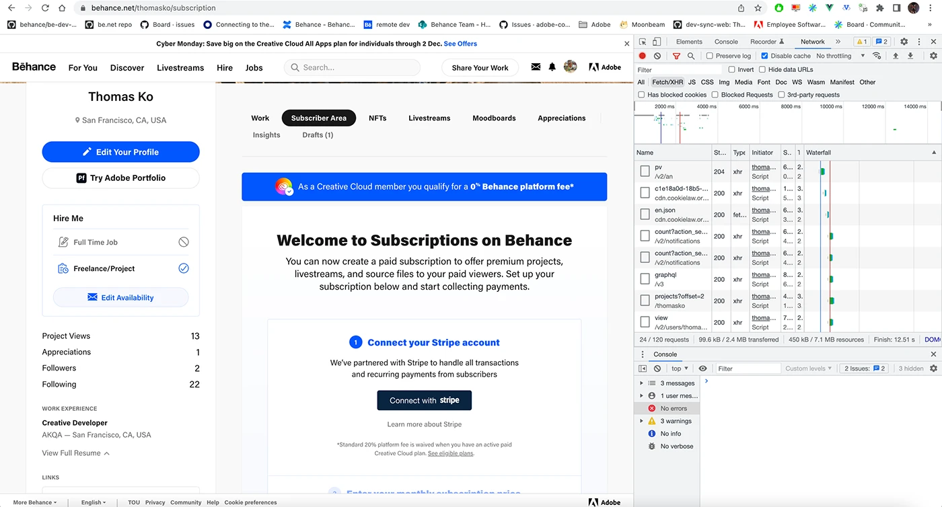
Task: Open the console top context dropdown
Action: [x=680, y=368]
